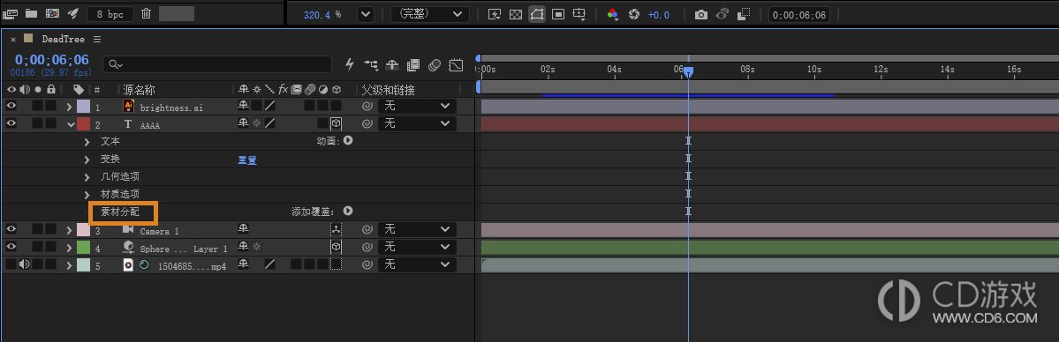Viewport: 1059px width, 342px height.
Task: Enable the motion blur switch icon
Action: [435, 64]
